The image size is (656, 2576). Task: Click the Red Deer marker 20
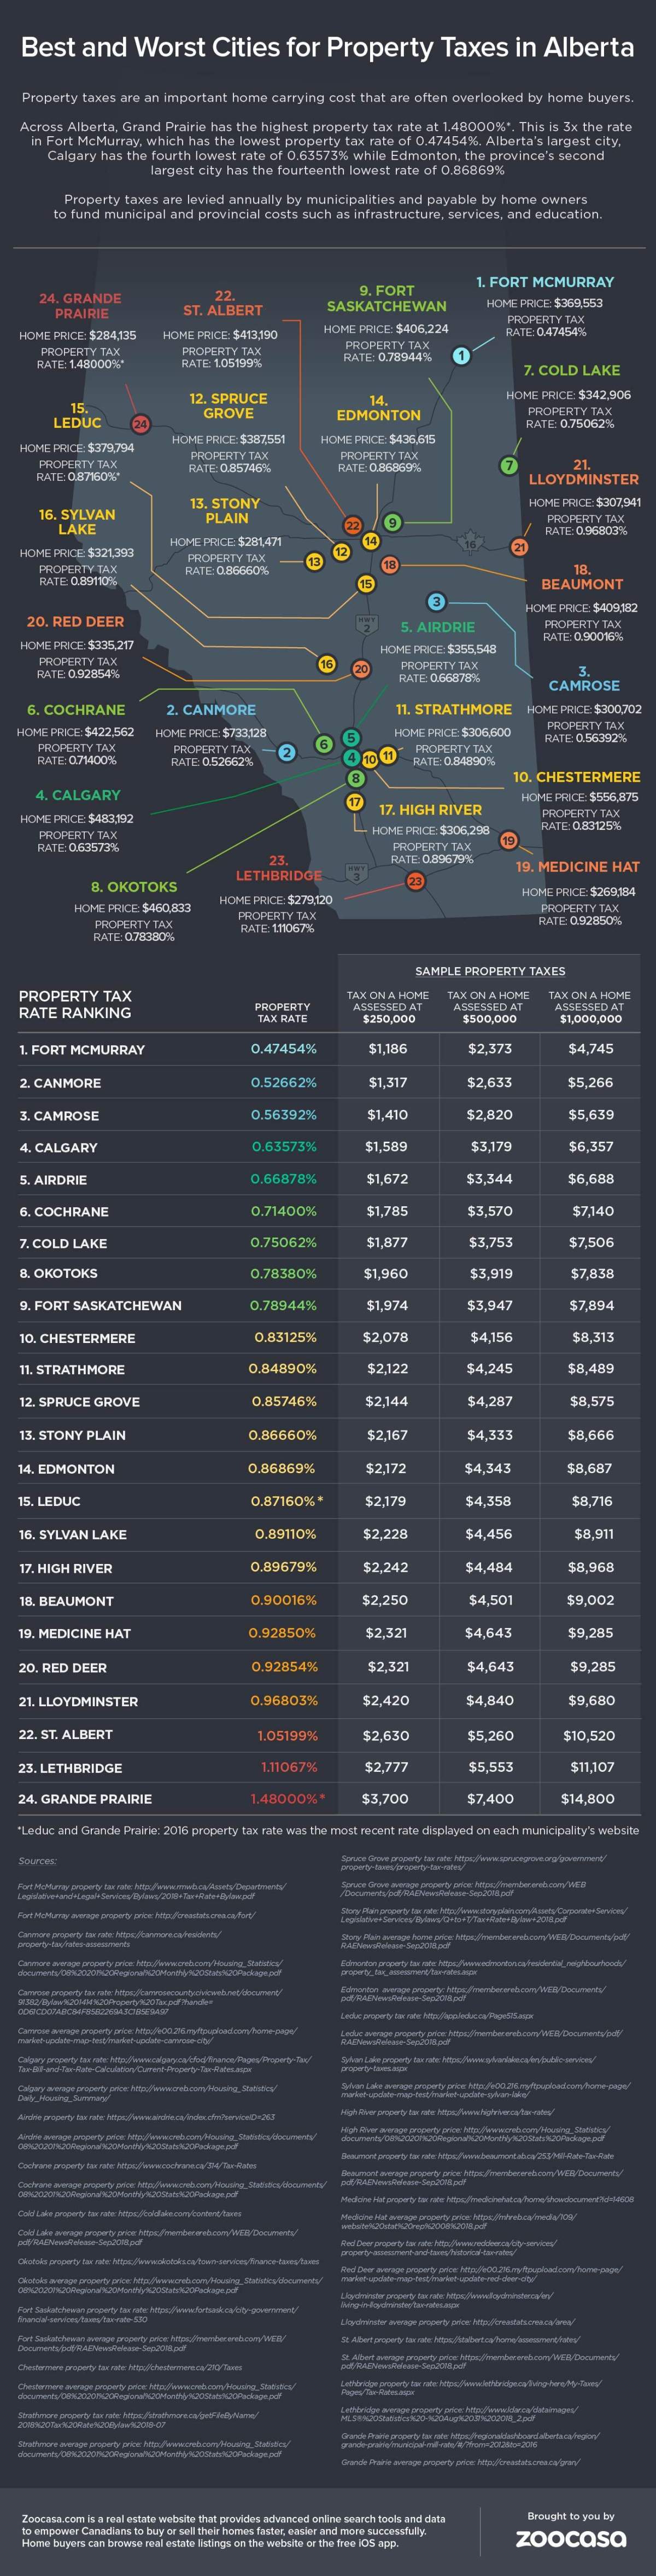pyautogui.click(x=361, y=669)
